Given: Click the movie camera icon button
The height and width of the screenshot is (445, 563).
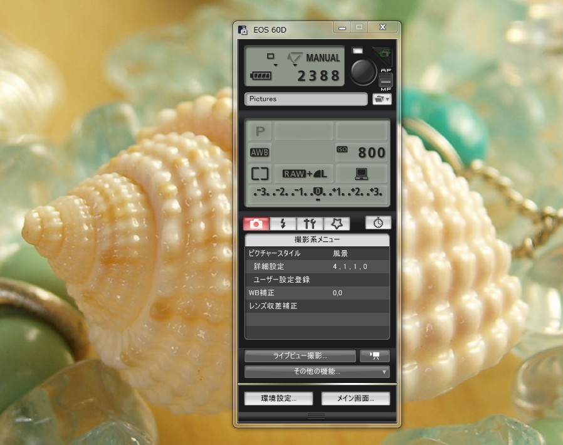Looking at the screenshot, I should [375, 355].
